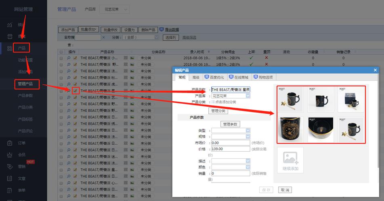Preview product 小... with its magnifier icon
The image size is (384, 201).
(69, 58)
